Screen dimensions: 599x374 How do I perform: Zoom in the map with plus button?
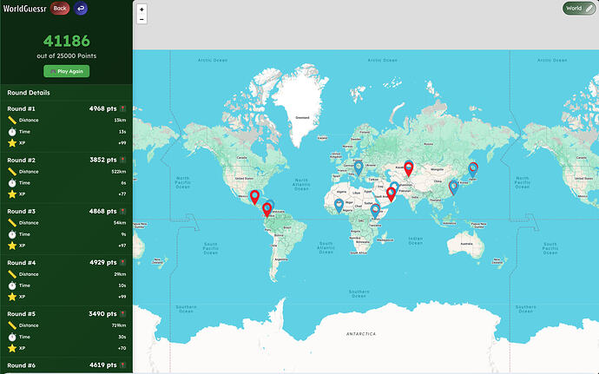click(x=142, y=10)
